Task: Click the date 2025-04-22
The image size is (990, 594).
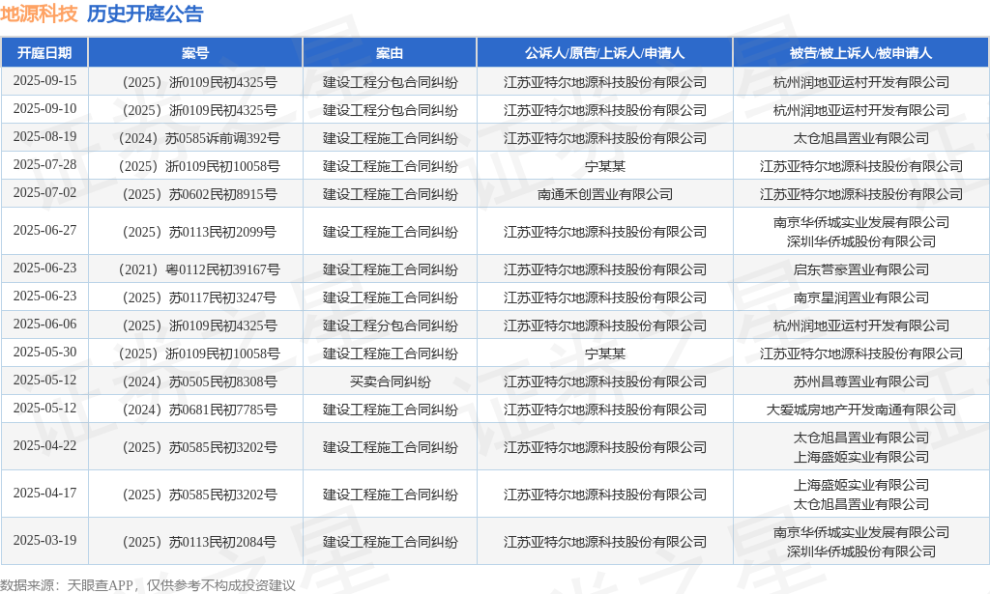Action: tap(44, 446)
